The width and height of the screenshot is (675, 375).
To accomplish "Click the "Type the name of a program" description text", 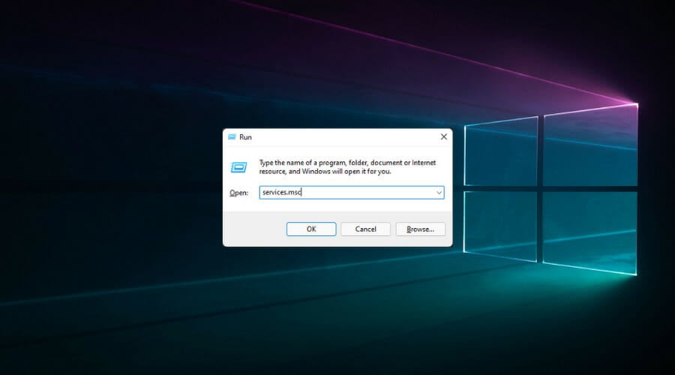I will tap(347, 167).
